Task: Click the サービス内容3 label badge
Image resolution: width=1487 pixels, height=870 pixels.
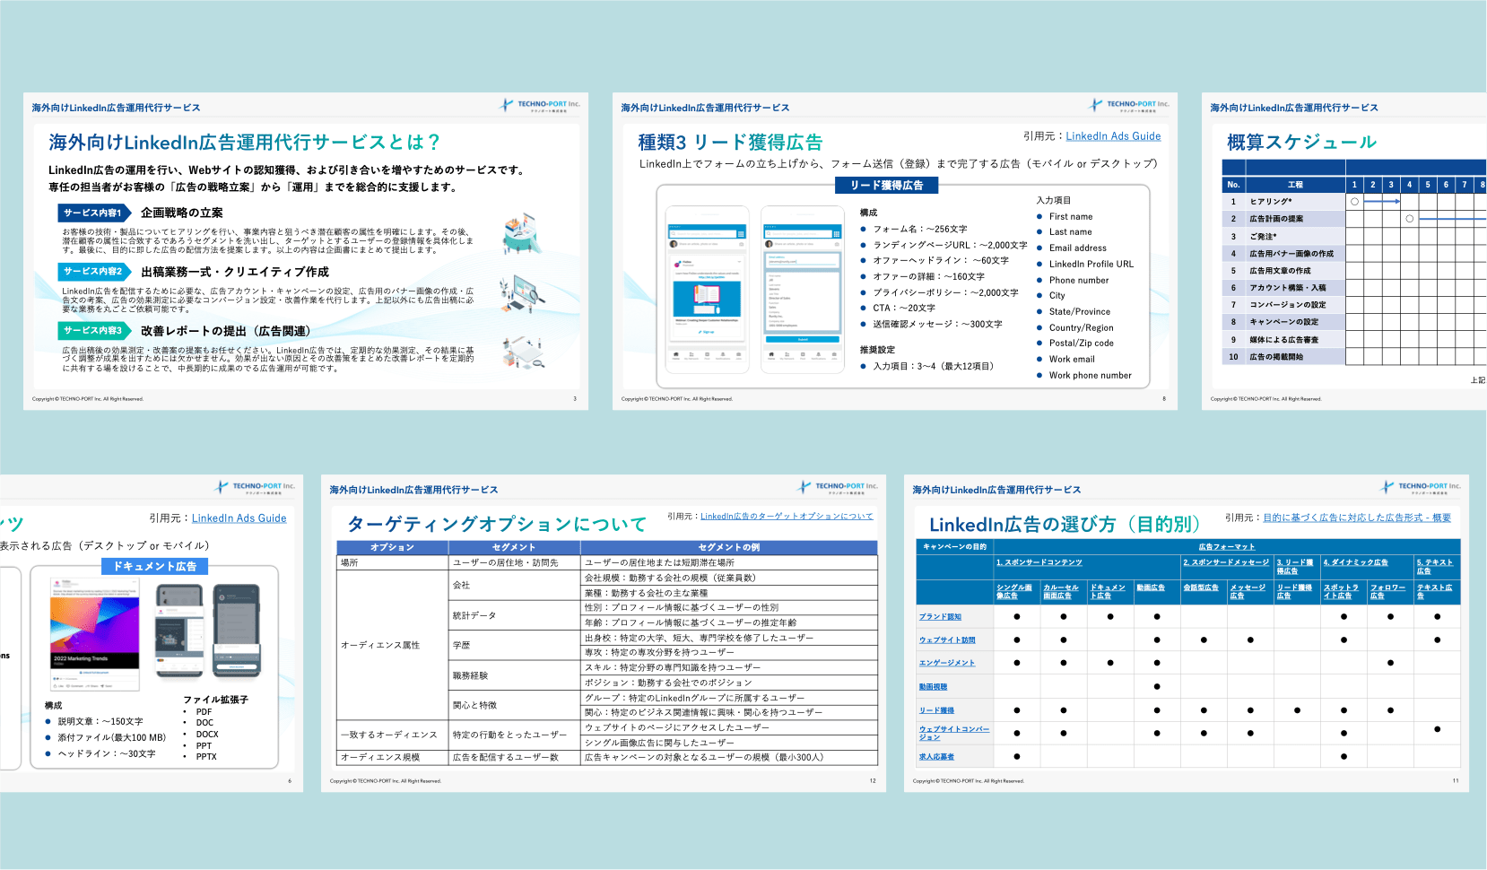Action: pos(92,331)
